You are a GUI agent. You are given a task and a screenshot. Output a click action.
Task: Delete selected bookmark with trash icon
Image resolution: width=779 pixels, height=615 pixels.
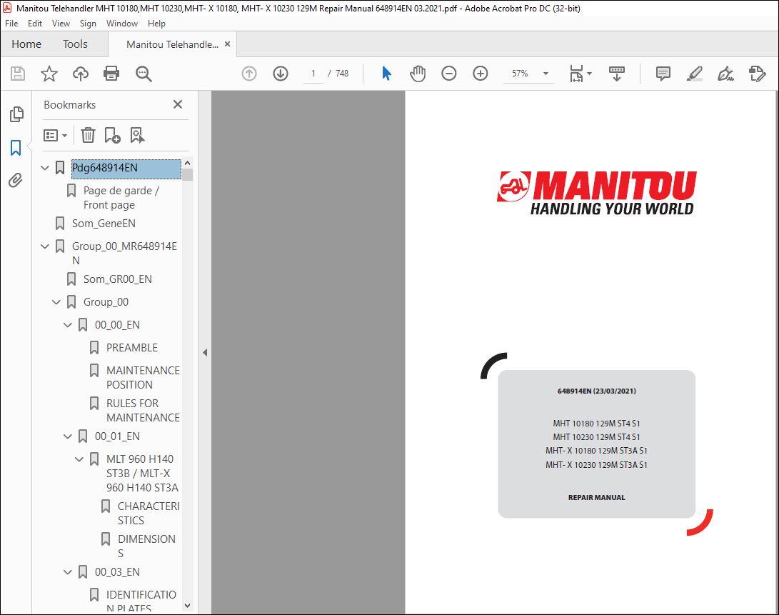coord(88,135)
